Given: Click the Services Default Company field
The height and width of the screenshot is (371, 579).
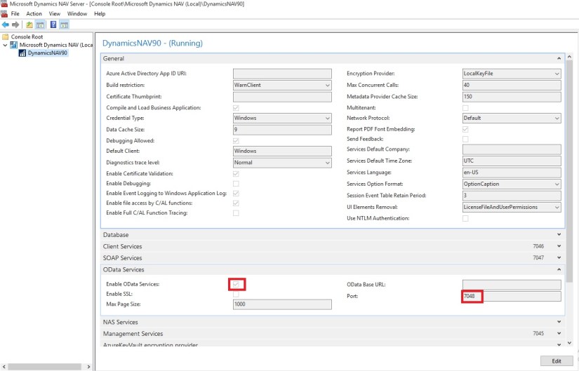Looking at the screenshot, I should [512, 149].
